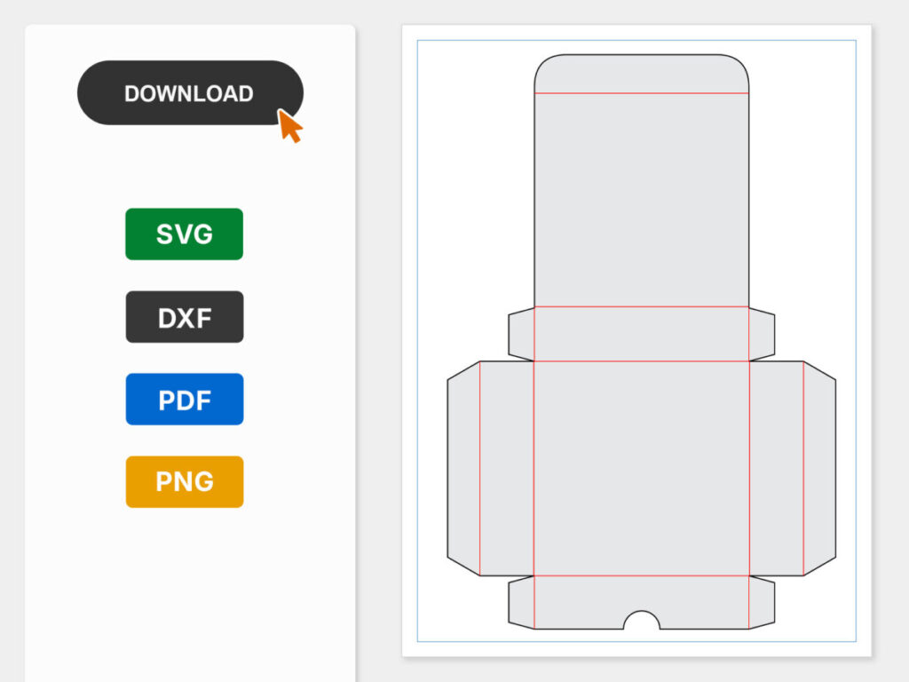Screen dimensions: 909x682
Task: Pick the PNG export option
Action: tap(184, 481)
